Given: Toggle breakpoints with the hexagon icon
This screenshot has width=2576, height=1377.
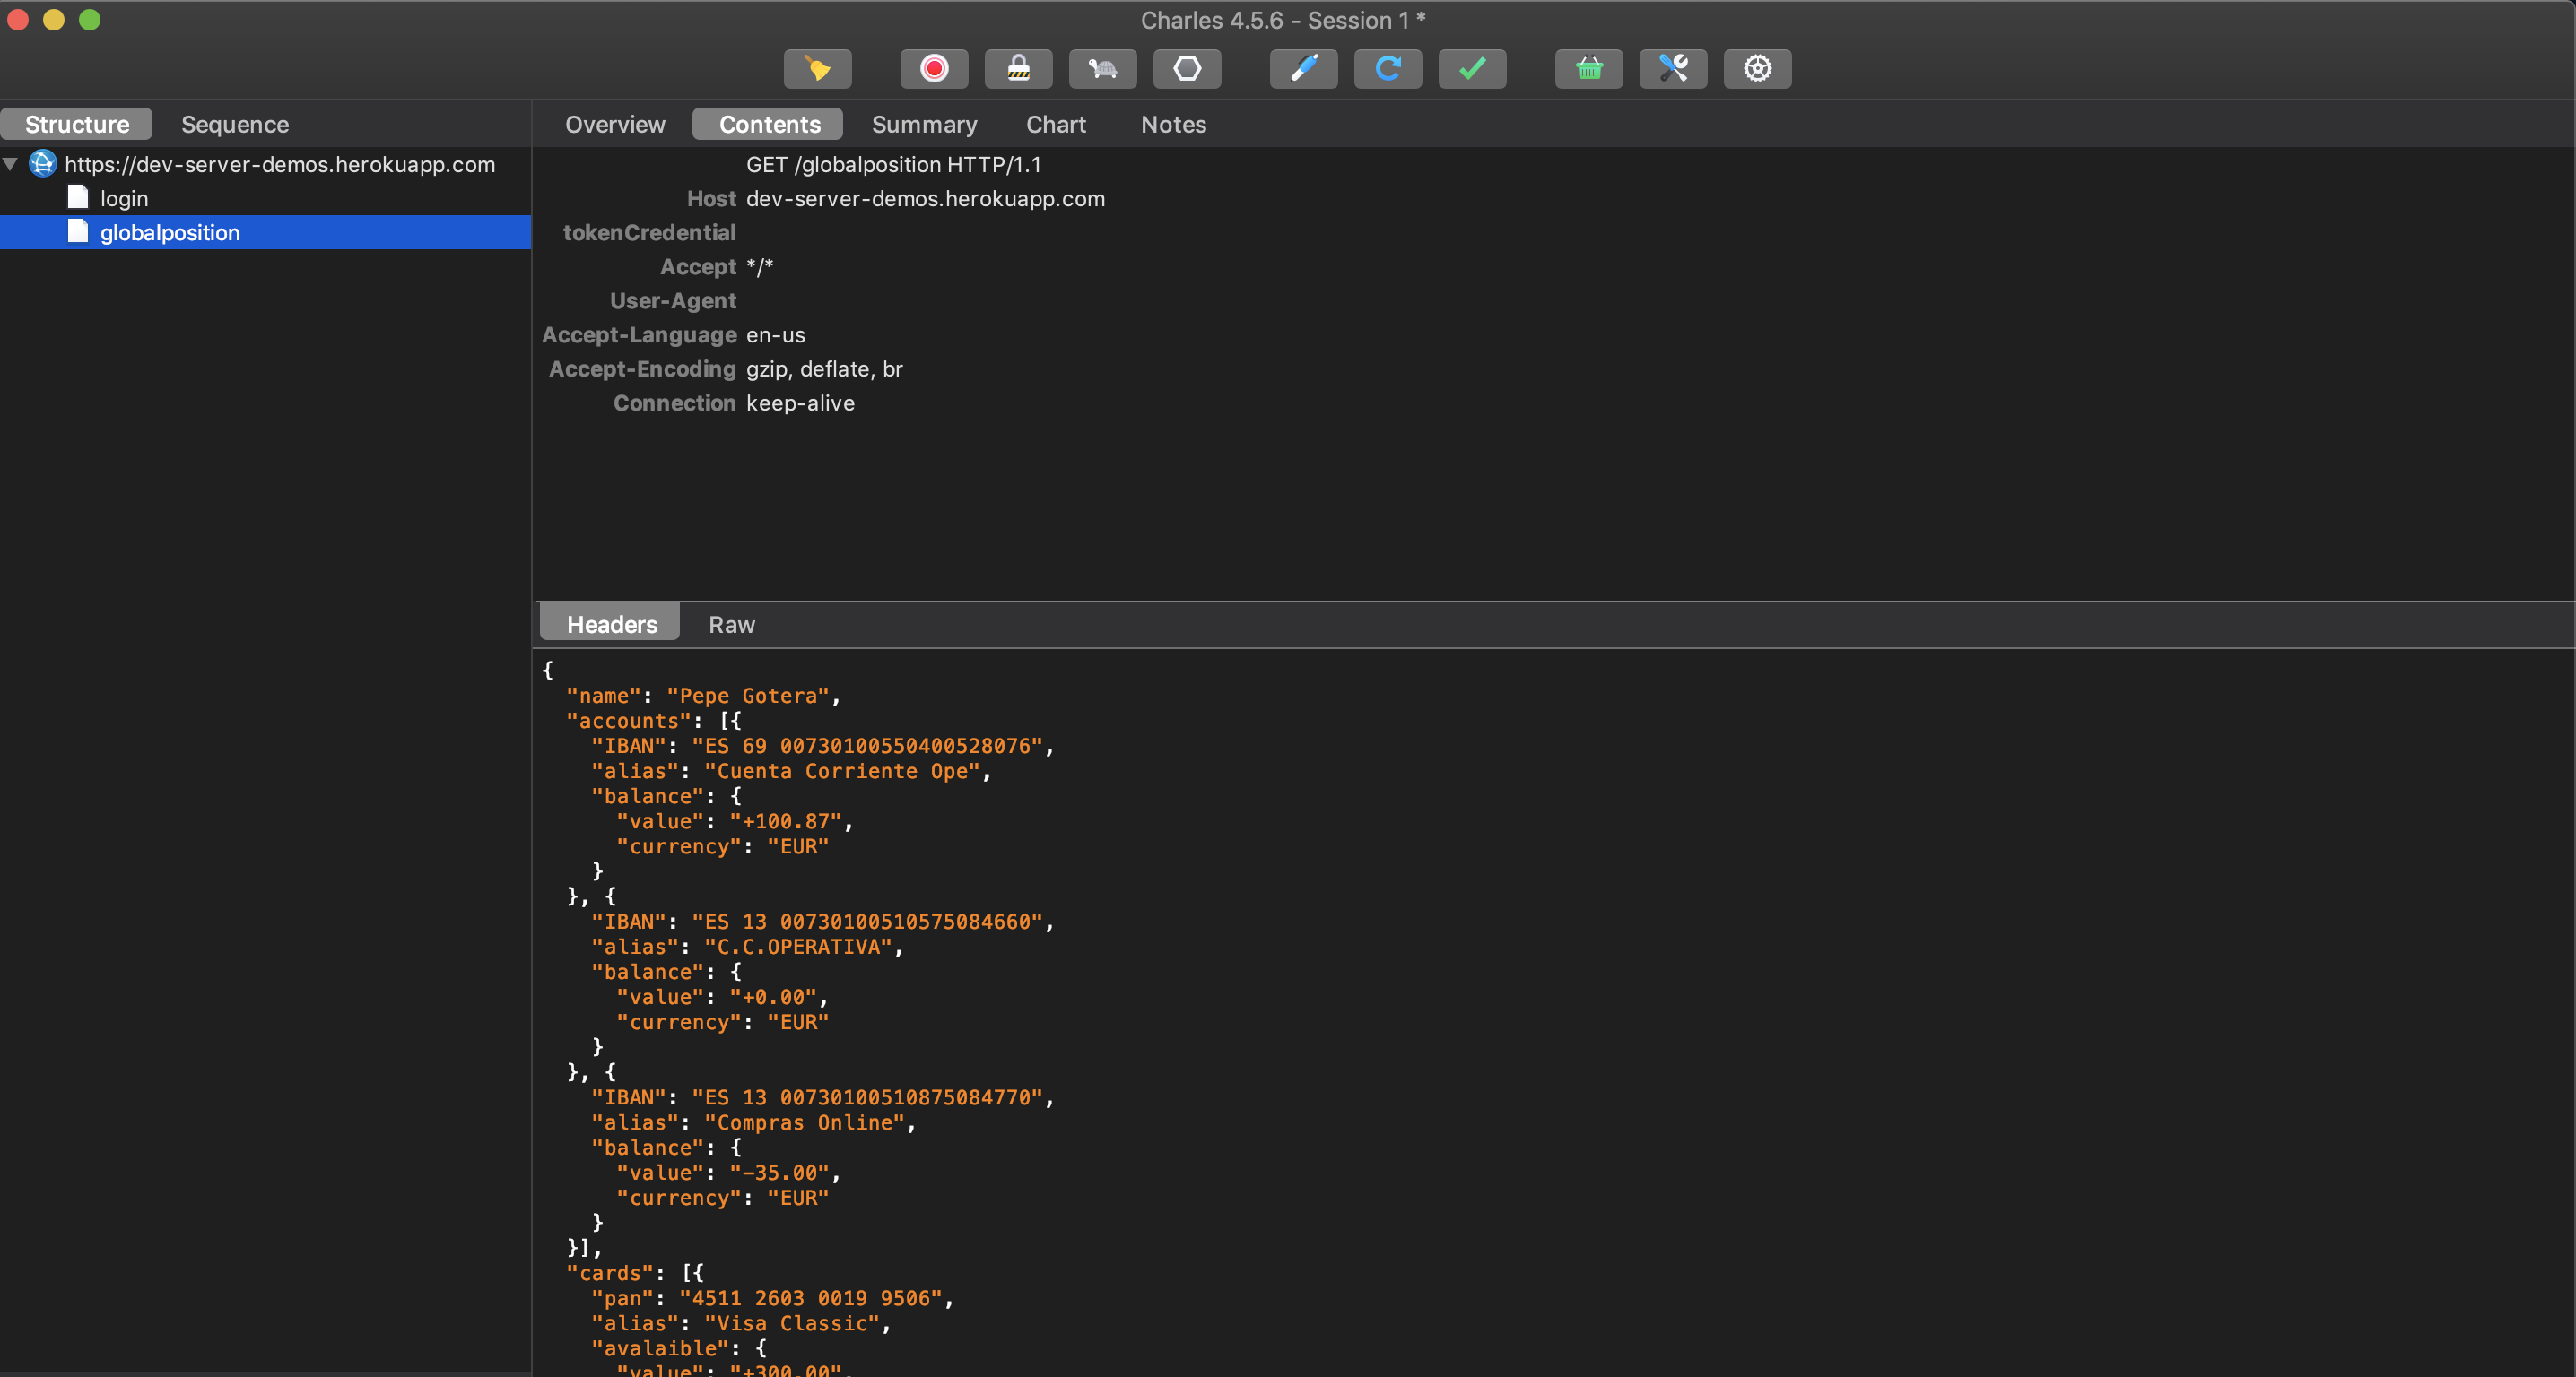Looking at the screenshot, I should (1187, 69).
